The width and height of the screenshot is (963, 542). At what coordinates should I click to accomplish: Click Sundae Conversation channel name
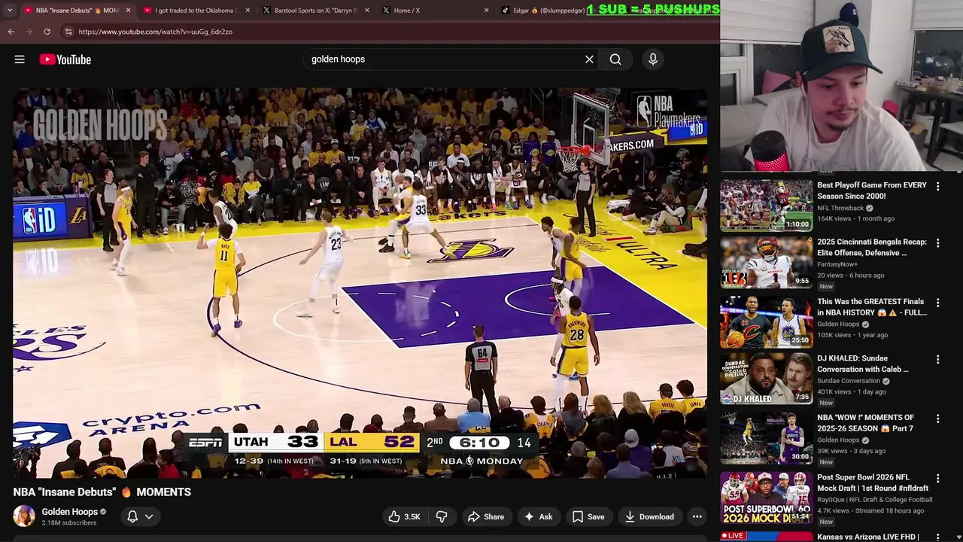(849, 381)
